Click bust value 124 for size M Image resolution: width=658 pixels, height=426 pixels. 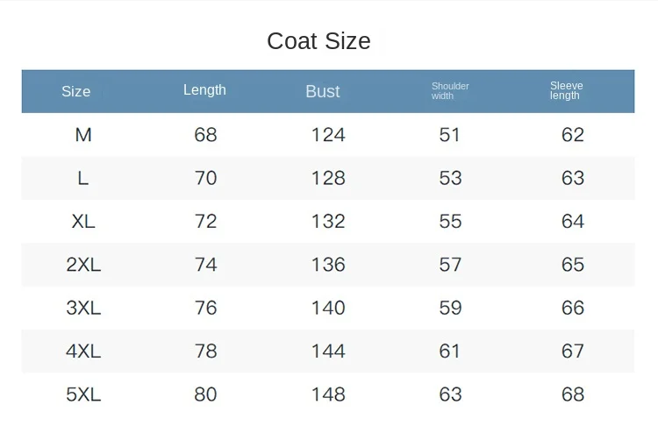click(328, 135)
